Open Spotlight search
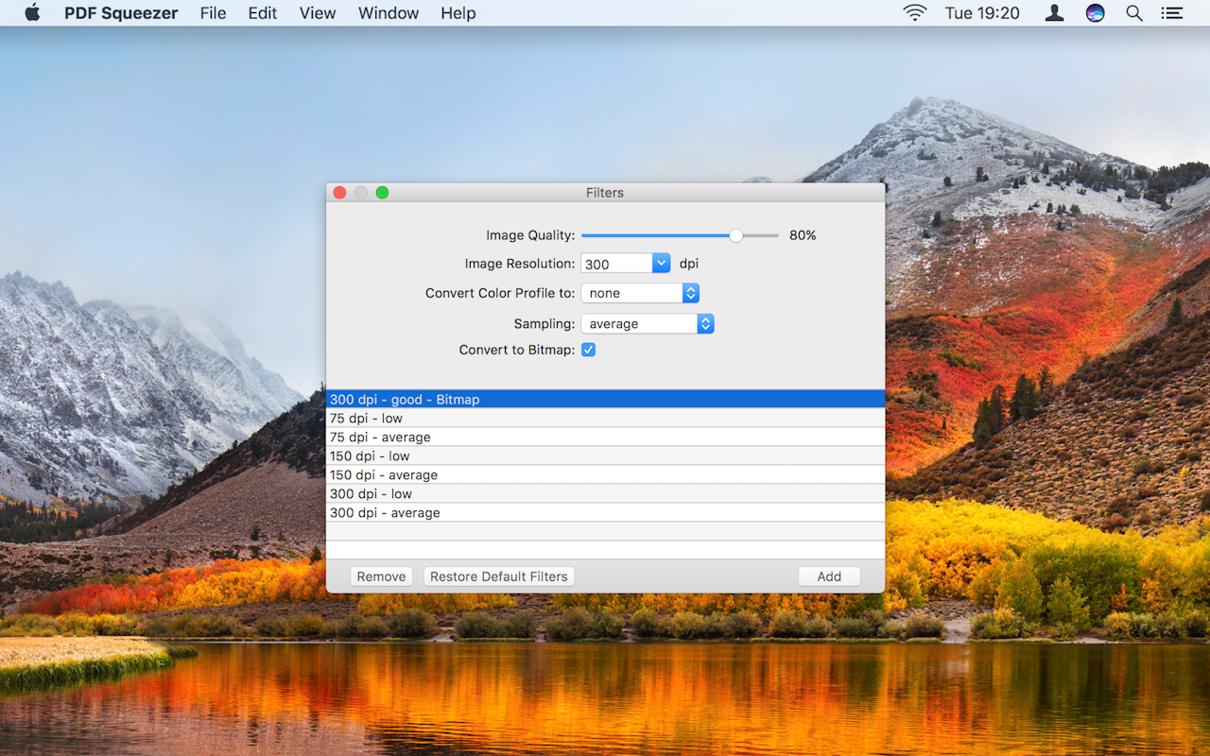1210x756 pixels. [1133, 13]
